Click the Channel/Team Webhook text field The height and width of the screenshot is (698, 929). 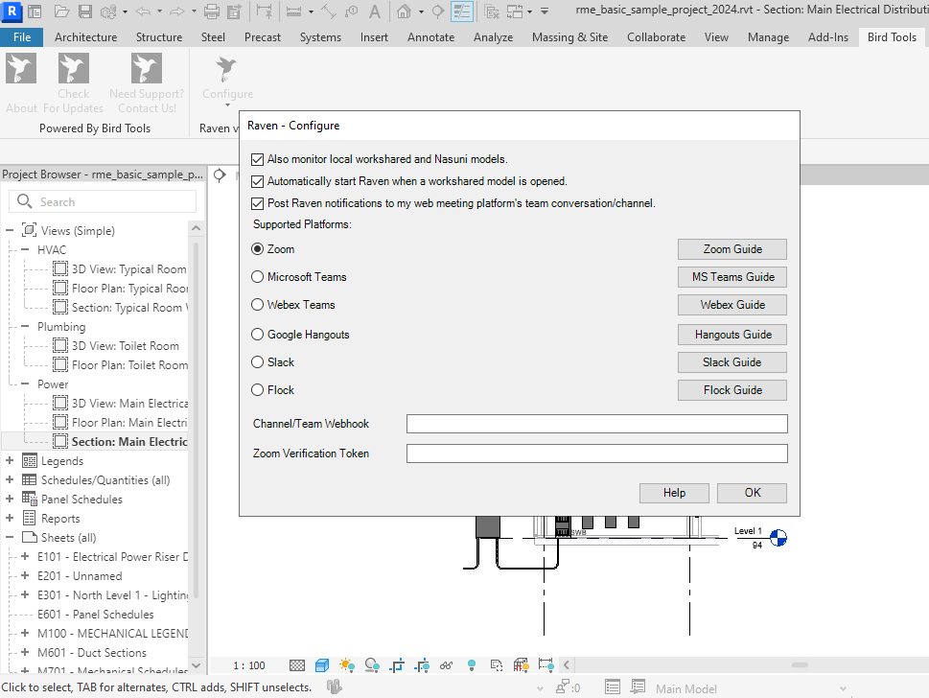click(596, 424)
